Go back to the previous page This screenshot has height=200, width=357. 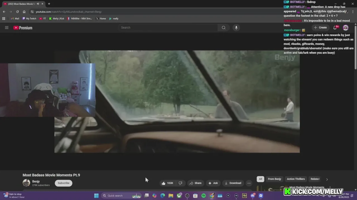(x=4, y=12)
